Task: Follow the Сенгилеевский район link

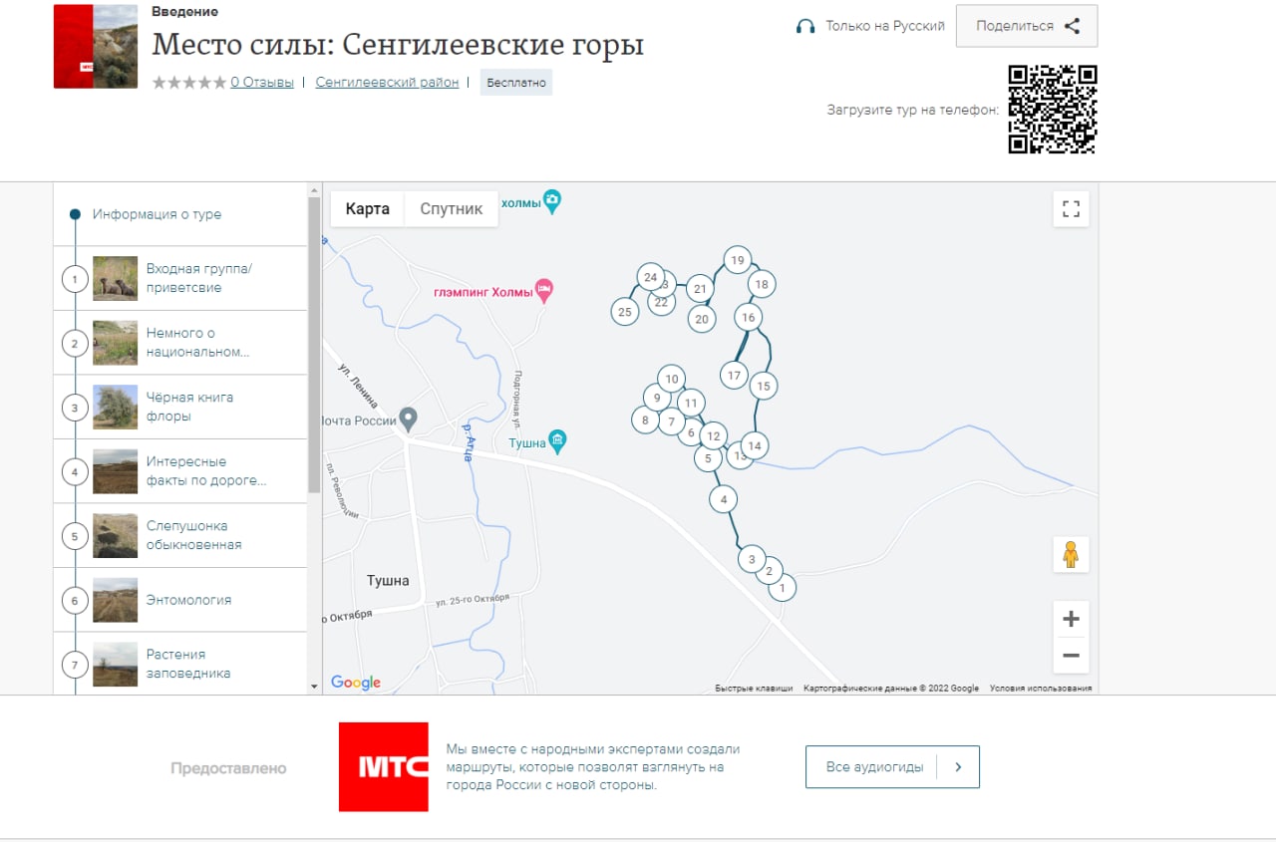Action: (x=387, y=83)
